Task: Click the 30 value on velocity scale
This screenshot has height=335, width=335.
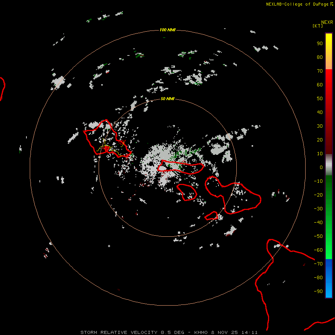Action: click(320, 126)
